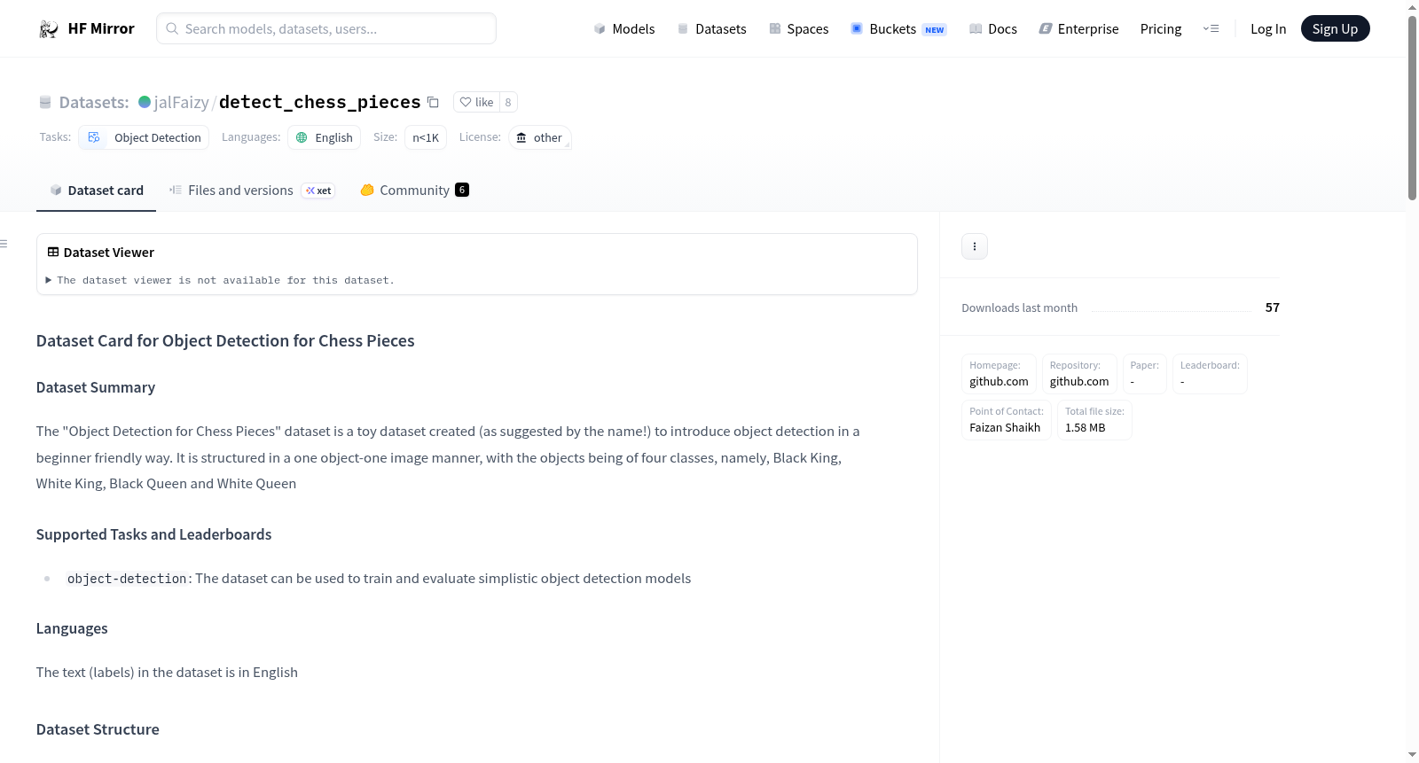Click the Object Detection task tag
The height and width of the screenshot is (763, 1419).
point(144,137)
